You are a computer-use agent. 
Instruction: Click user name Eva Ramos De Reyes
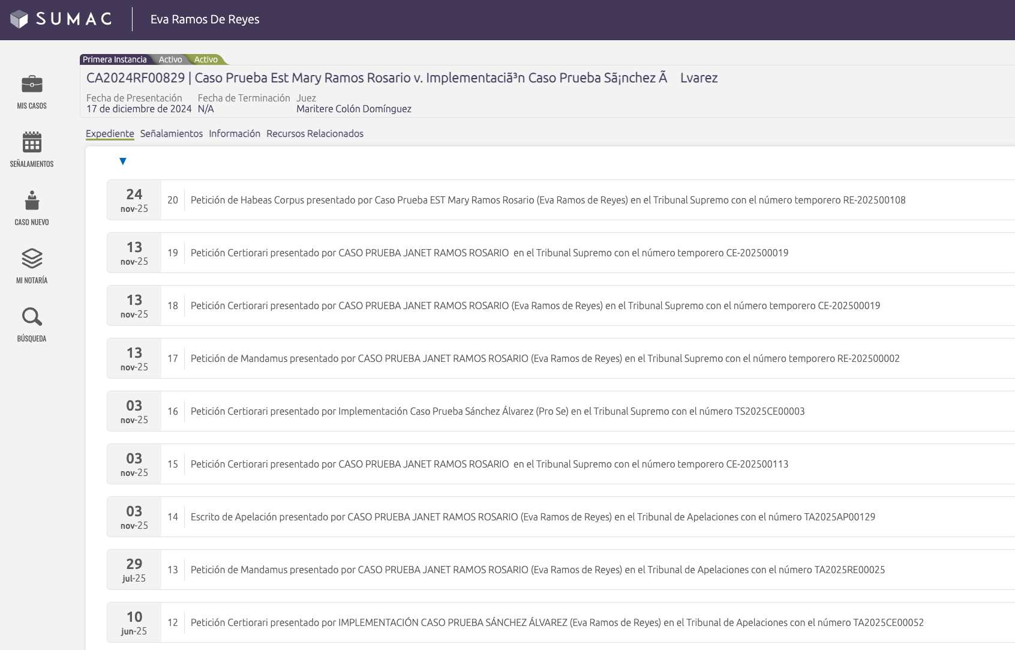(x=205, y=19)
